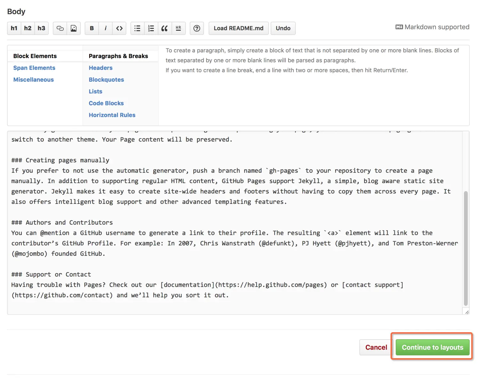The width and height of the screenshot is (480, 378).
Task: Show the Horizontal Rules help topic
Action: click(x=112, y=115)
